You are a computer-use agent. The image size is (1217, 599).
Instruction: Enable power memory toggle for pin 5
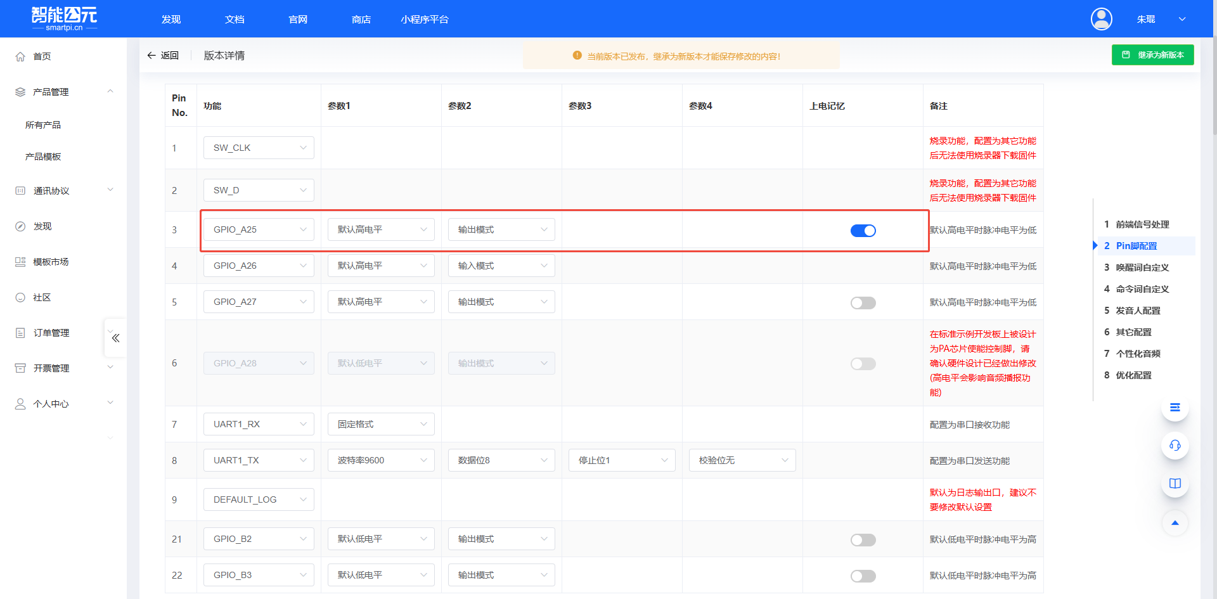pyautogui.click(x=863, y=302)
